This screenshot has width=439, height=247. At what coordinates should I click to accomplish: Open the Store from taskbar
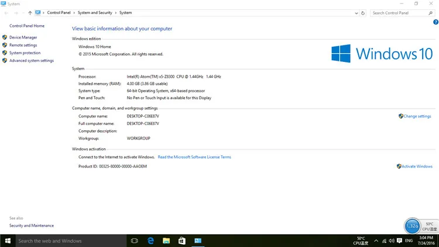pyautogui.click(x=182, y=241)
